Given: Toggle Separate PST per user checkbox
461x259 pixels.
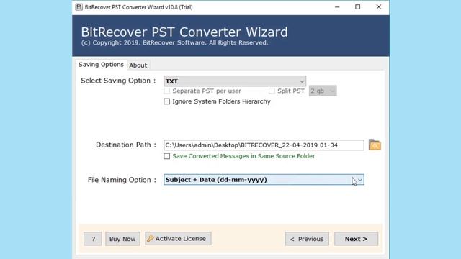Looking at the screenshot, I should (166, 91).
